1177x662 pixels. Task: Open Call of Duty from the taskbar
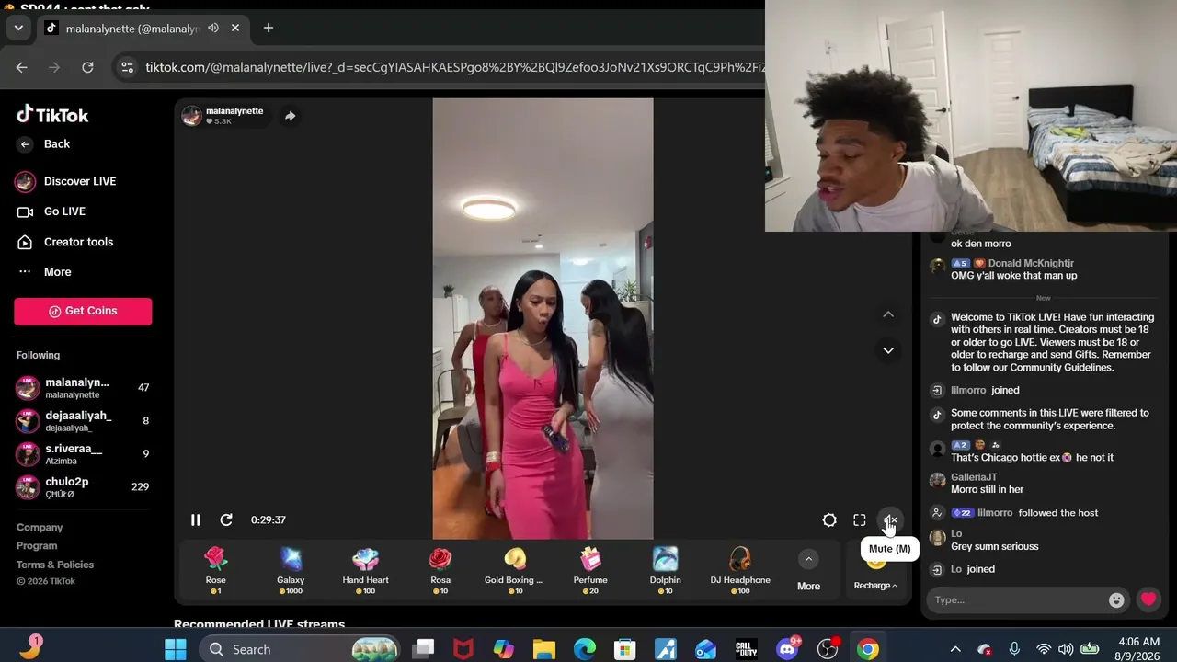[747, 649]
